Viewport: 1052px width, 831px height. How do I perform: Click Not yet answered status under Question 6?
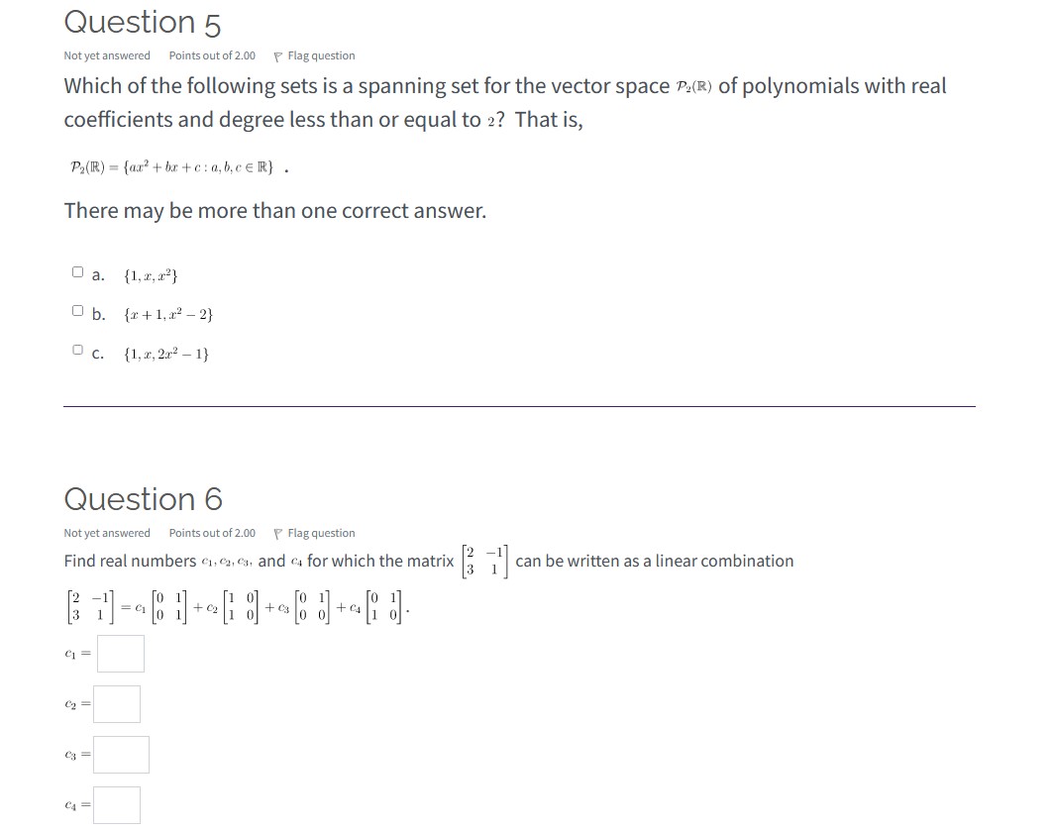point(106,533)
